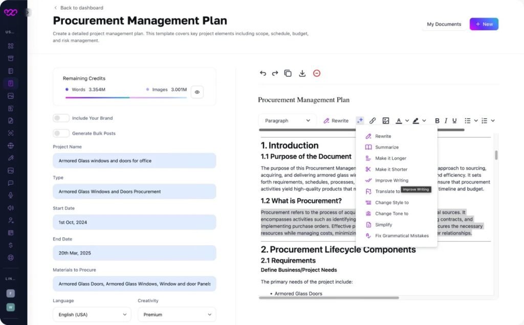Image resolution: width=524 pixels, height=325 pixels.
Task: Click the eye toggle beside Remaining Credits
Action: tap(197, 92)
